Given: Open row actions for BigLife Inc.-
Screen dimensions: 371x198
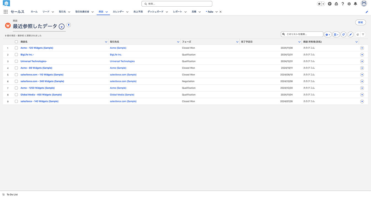Looking at the screenshot, I should point(362,55).
